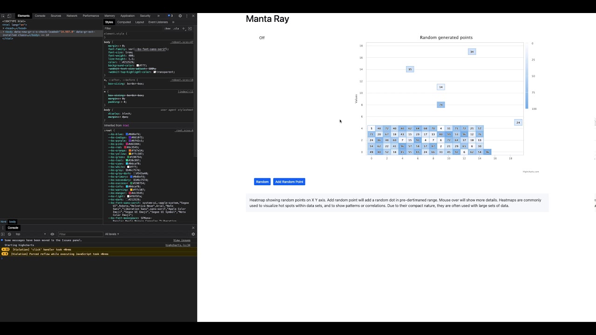Show more DevTools tabs via the chevron
The image size is (596, 335).
pyautogui.click(x=158, y=16)
